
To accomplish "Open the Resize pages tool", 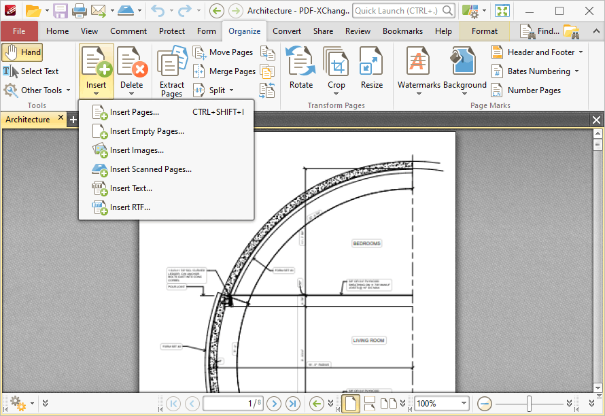I will click(x=372, y=68).
